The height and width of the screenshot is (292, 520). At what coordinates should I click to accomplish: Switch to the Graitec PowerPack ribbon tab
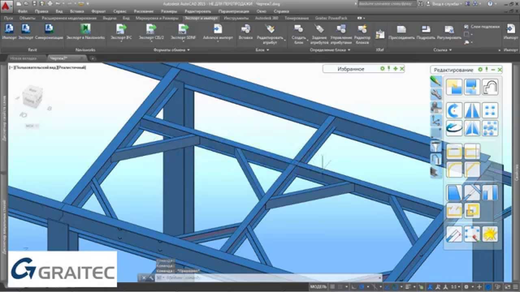point(331,18)
